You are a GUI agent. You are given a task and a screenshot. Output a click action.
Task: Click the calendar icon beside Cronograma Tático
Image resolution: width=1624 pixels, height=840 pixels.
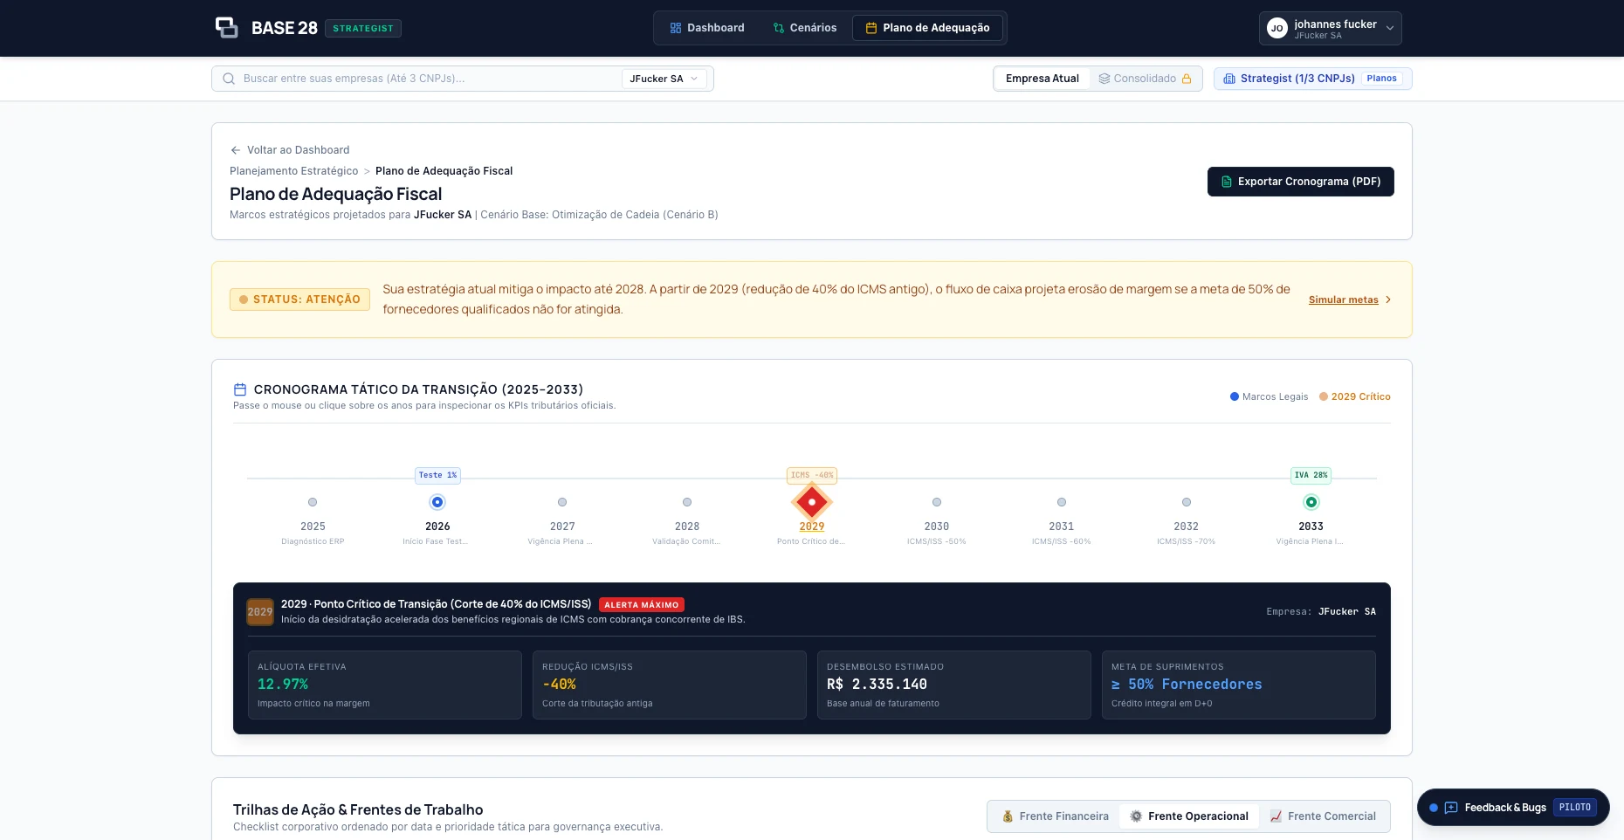click(x=240, y=389)
